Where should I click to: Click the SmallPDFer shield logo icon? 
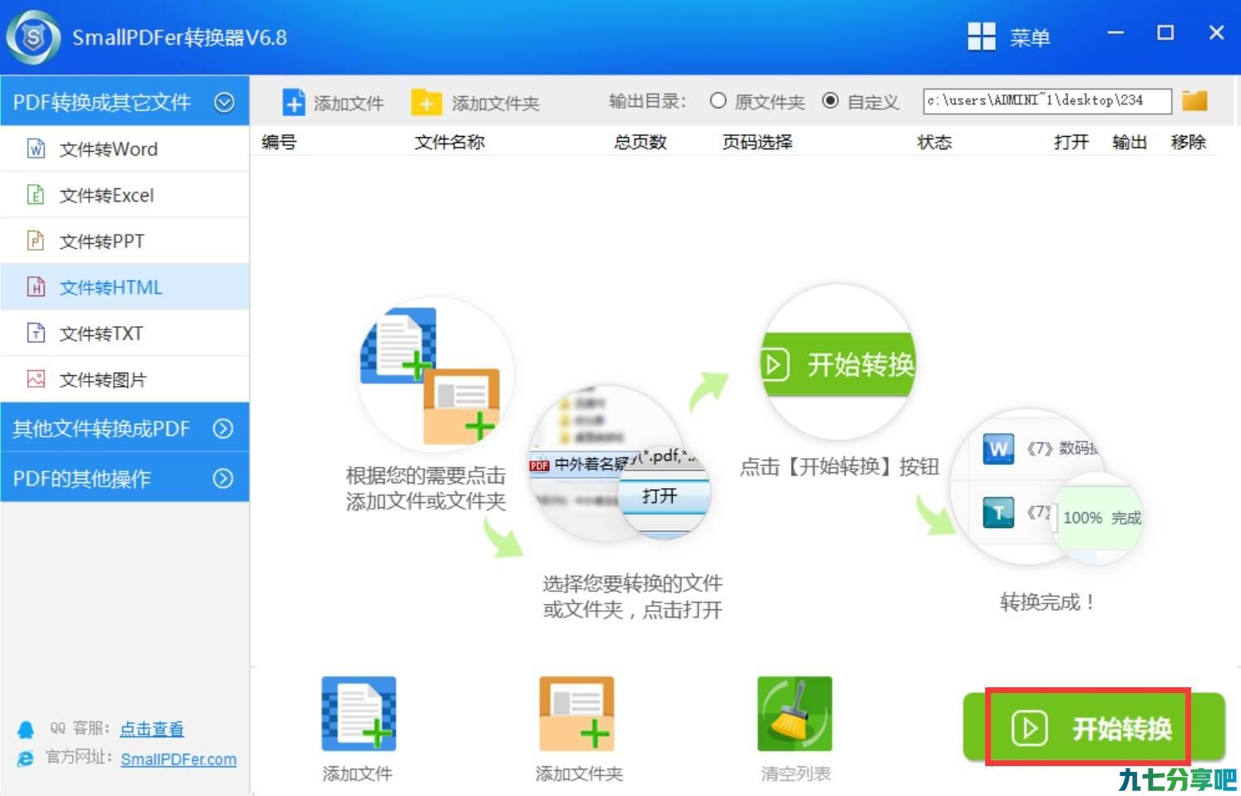(33, 37)
